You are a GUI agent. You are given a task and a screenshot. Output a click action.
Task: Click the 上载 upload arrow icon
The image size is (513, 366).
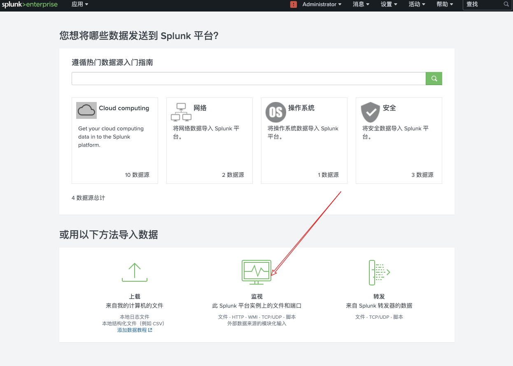tap(135, 272)
